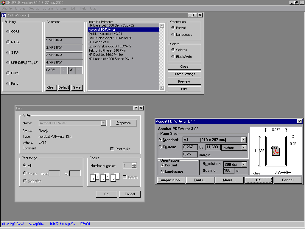The width and height of the screenshot is (305, 229).
Task: Open the Gnomer menu
Action: point(62,8)
